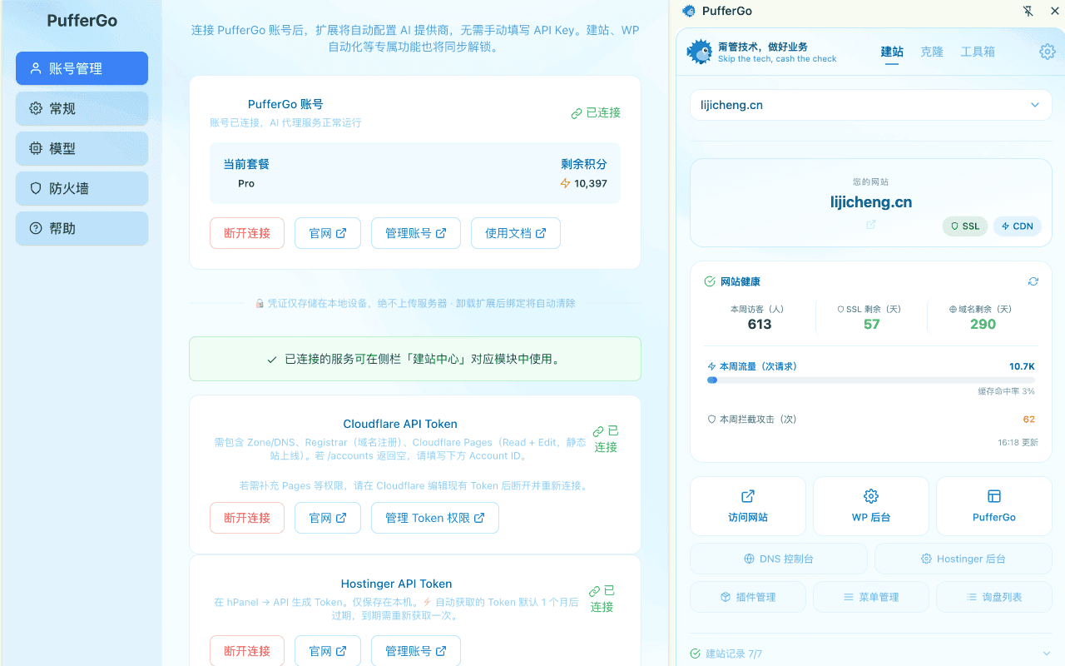Open 官网 in Hostinger API Token card
This screenshot has height=666, width=1065.
point(328,651)
